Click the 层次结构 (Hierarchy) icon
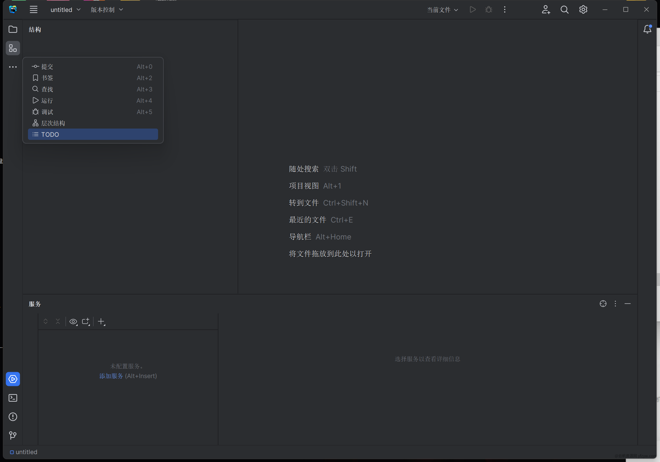 (35, 122)
